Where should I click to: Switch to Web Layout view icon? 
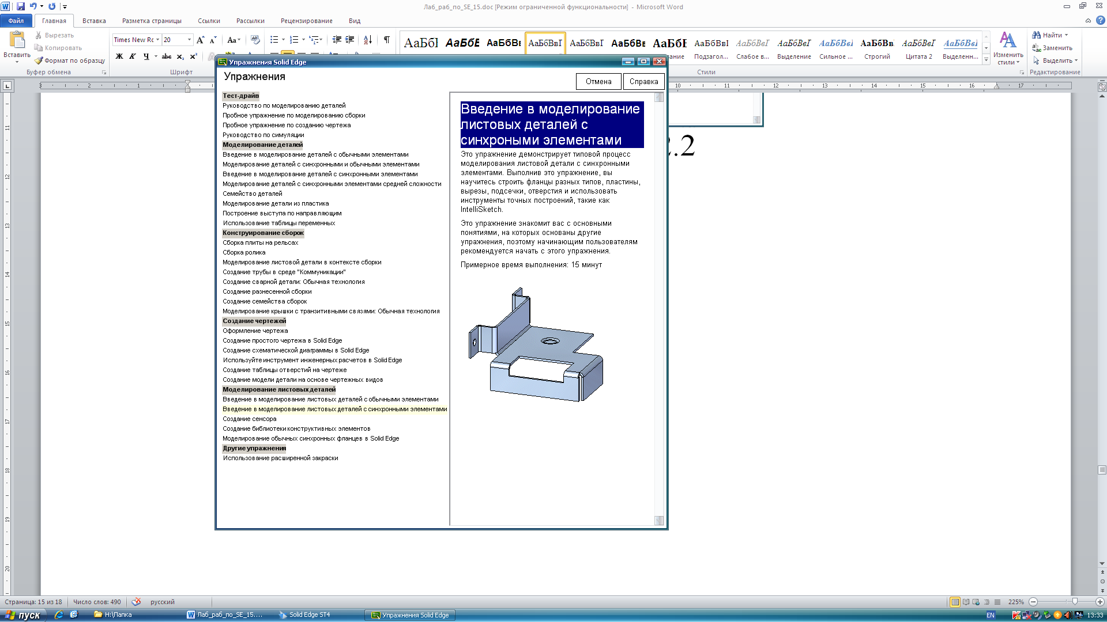pos(976,602)
